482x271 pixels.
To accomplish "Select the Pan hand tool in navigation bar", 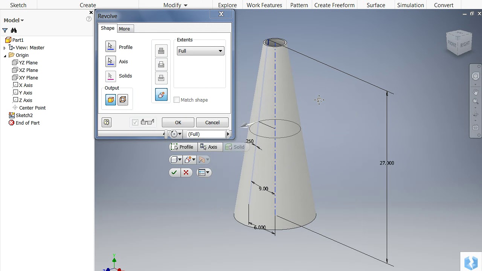I will pyautogui.click(x=476, y=92).
